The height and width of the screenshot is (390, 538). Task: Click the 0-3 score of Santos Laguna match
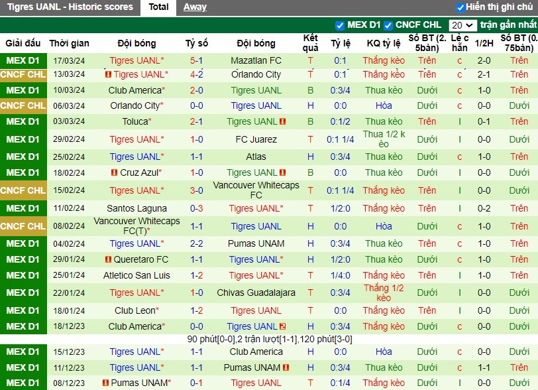tap(196, 208)
